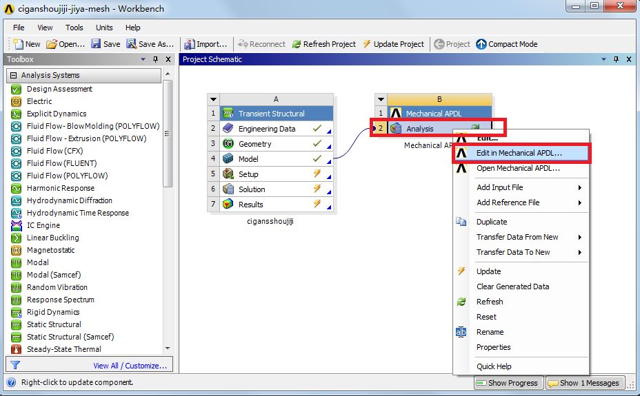Expand the Transfer Data From New submenu

(521, 237)
